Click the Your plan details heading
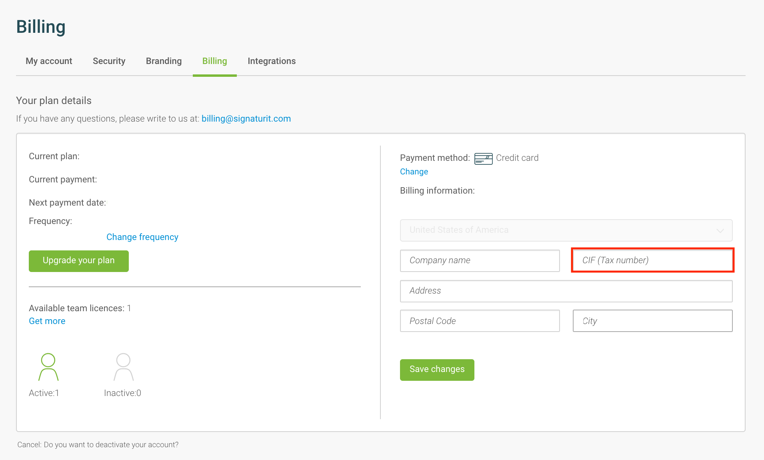The width and height of the screenshot is (764, 460). [x=54, y=101]
